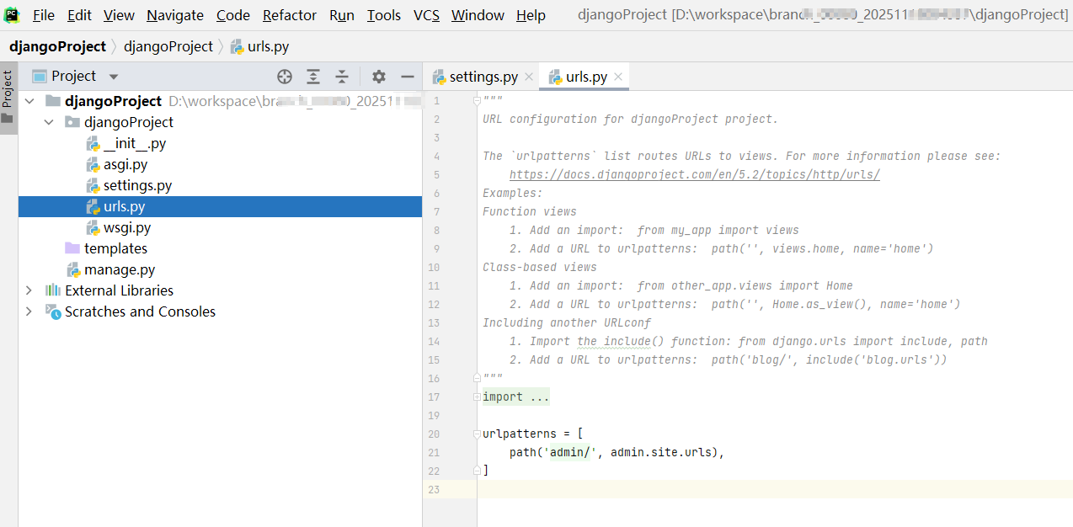Select the templates folder in tree
Image resolution: width=1073 pixels, height=527 pixels.
(115, 248)
